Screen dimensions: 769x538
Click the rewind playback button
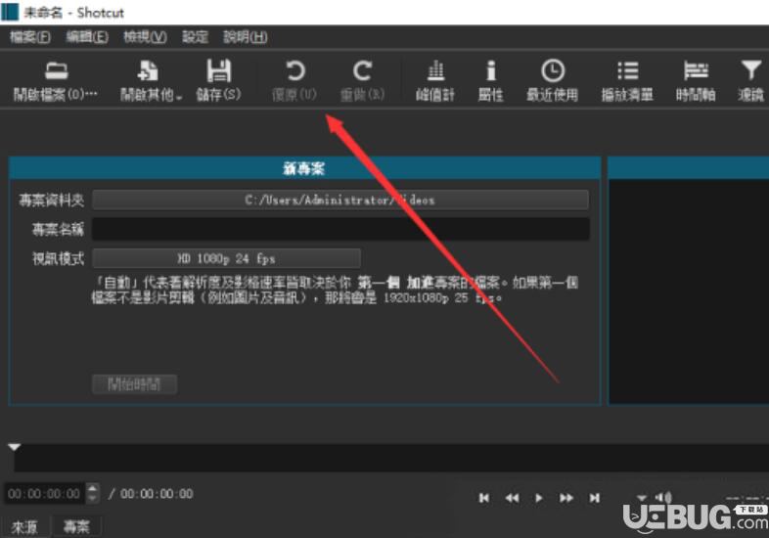click(512, 498)
